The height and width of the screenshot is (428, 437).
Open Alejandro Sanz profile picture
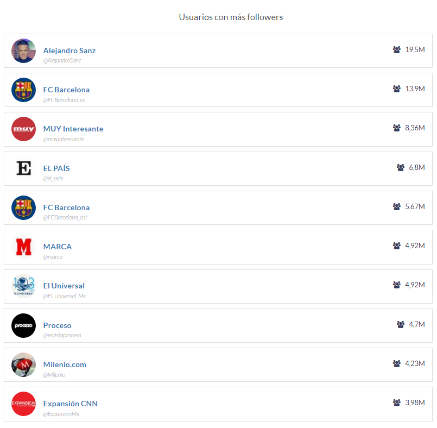coord(23,51)
